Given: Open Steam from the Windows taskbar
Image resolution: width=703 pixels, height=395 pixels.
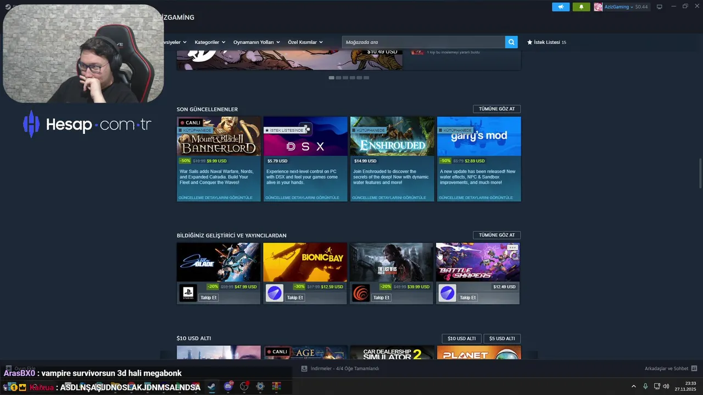Looking at the screenshot, I should (x=211, y=387).
